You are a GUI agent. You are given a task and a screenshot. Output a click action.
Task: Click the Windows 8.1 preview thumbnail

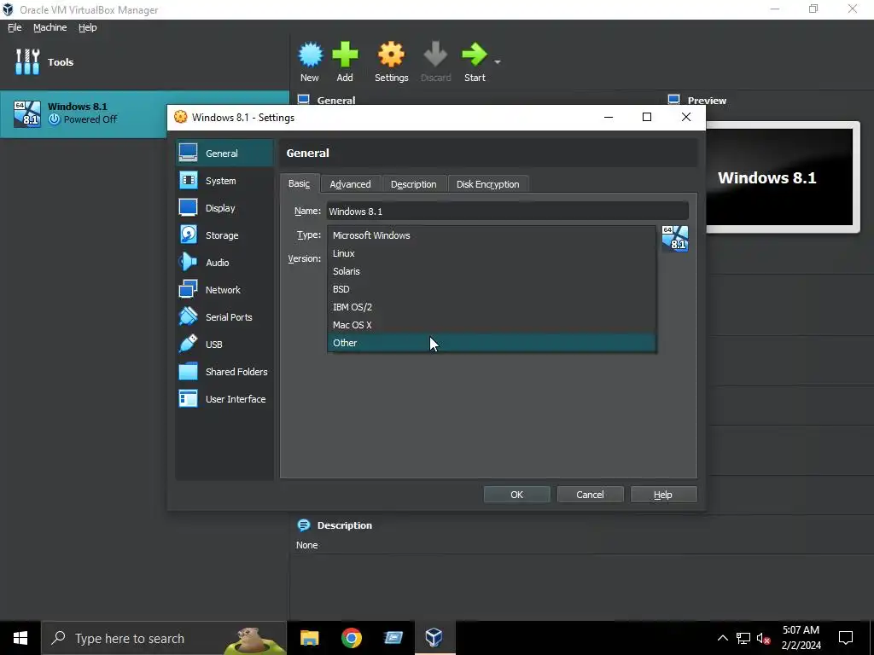(779, 177)
